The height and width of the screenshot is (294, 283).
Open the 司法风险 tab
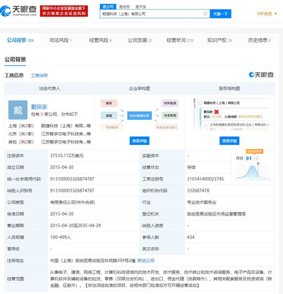pyautogui.click(x=61, y=40)
